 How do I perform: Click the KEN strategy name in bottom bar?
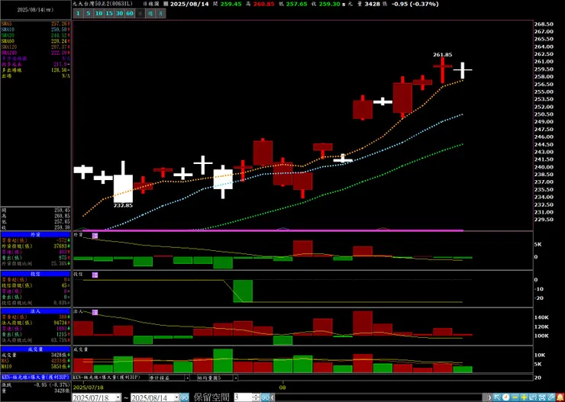(108, 378)
